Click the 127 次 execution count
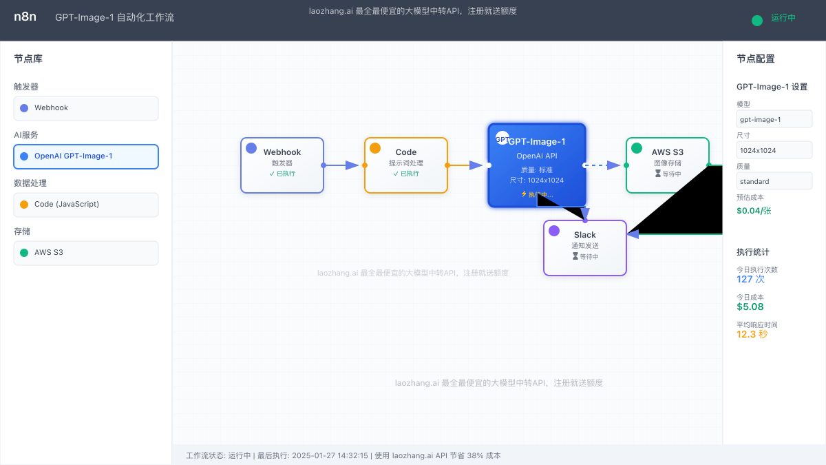This screenshot has width=826, height=465. point(750,279)
